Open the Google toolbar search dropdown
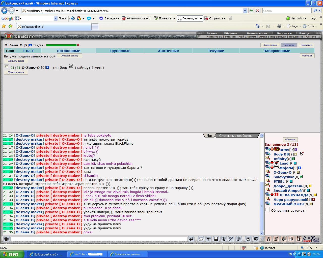 56,18
